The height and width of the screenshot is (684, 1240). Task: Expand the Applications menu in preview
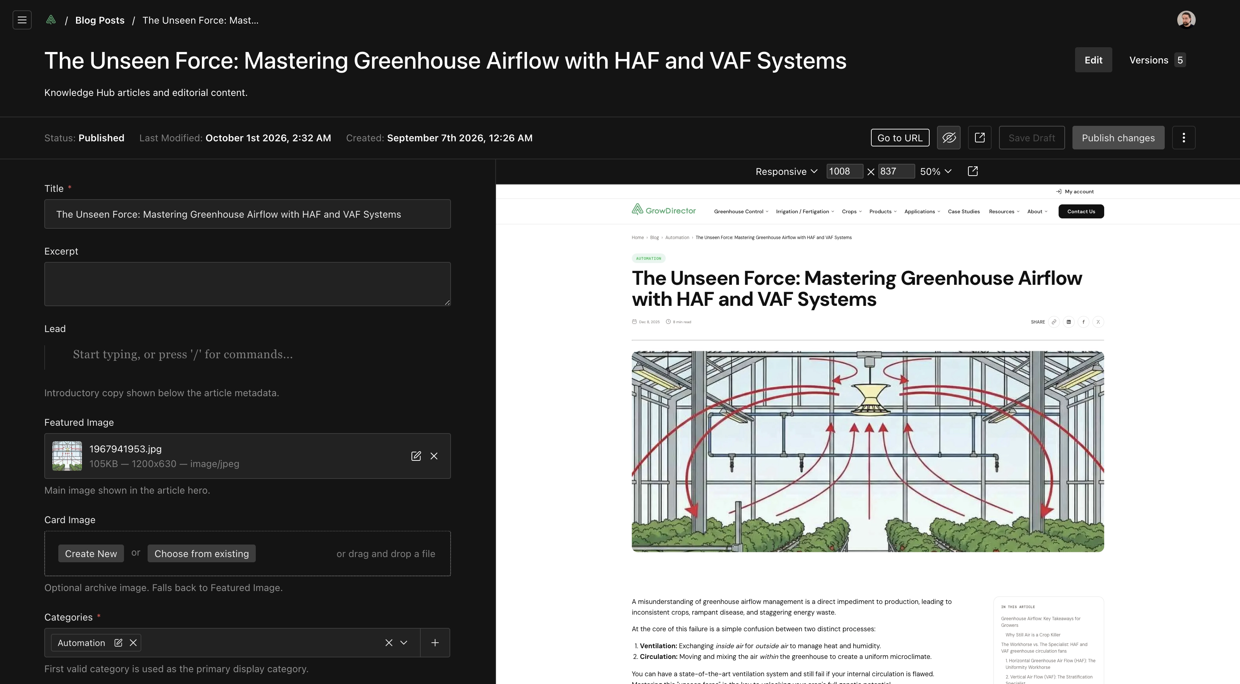coord(922,211)
